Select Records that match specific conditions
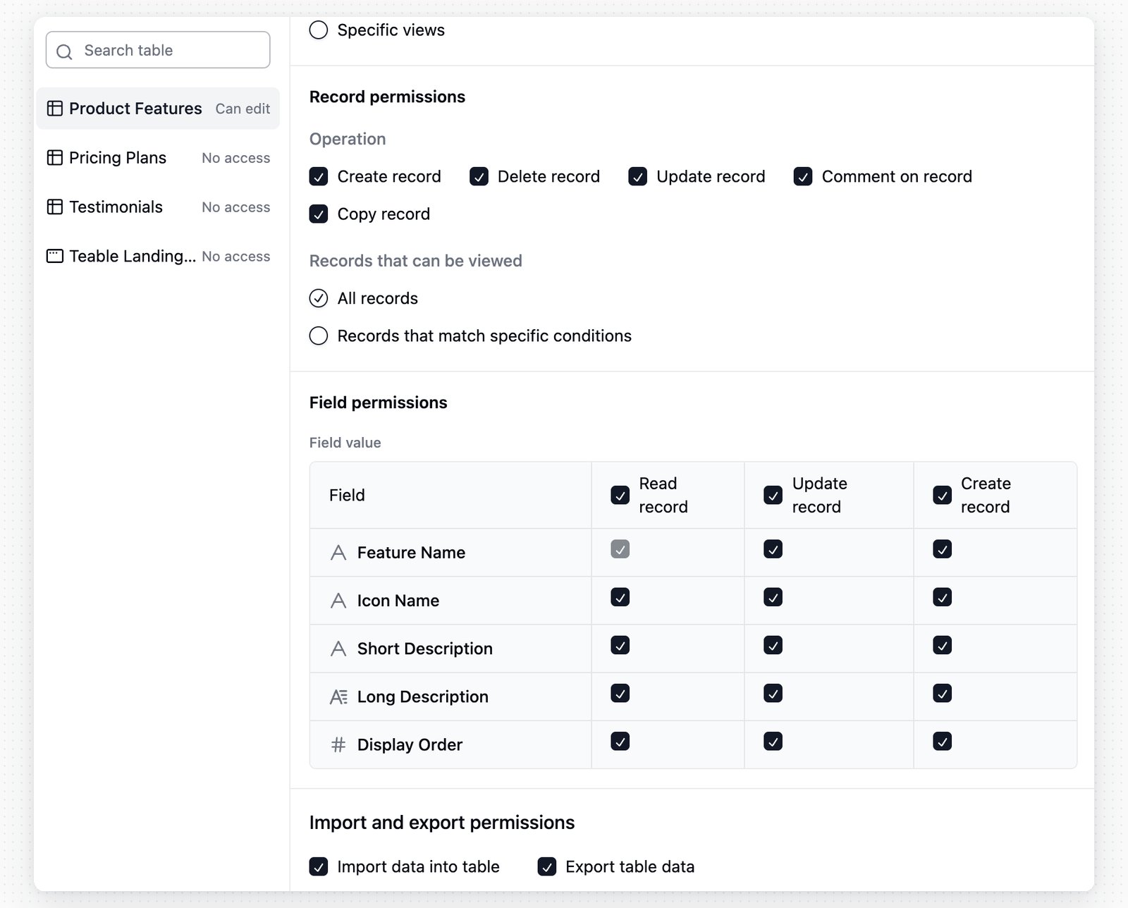Screen dimensions: 1128x908 [x=319, y=336]
